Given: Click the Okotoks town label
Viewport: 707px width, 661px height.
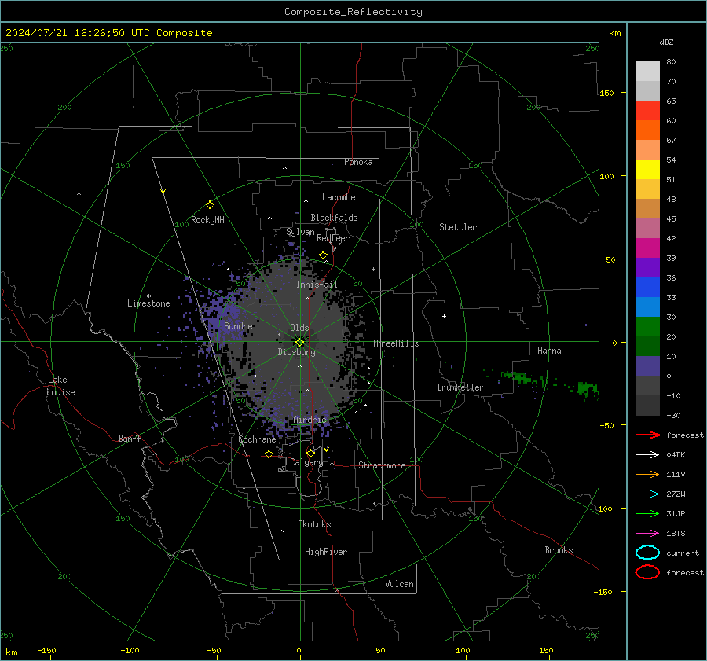Looking at the screenshot, I should pyautogui.click(x=314, y=524).
